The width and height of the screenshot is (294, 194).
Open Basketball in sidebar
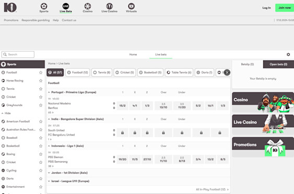(13, 146)
